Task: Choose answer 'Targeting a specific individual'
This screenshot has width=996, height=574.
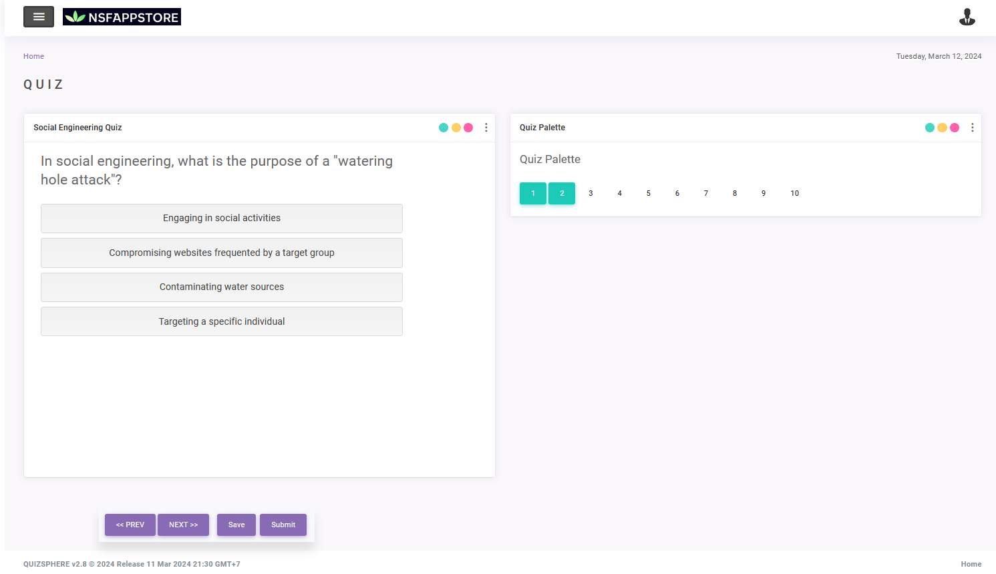Action: point(222,321)
